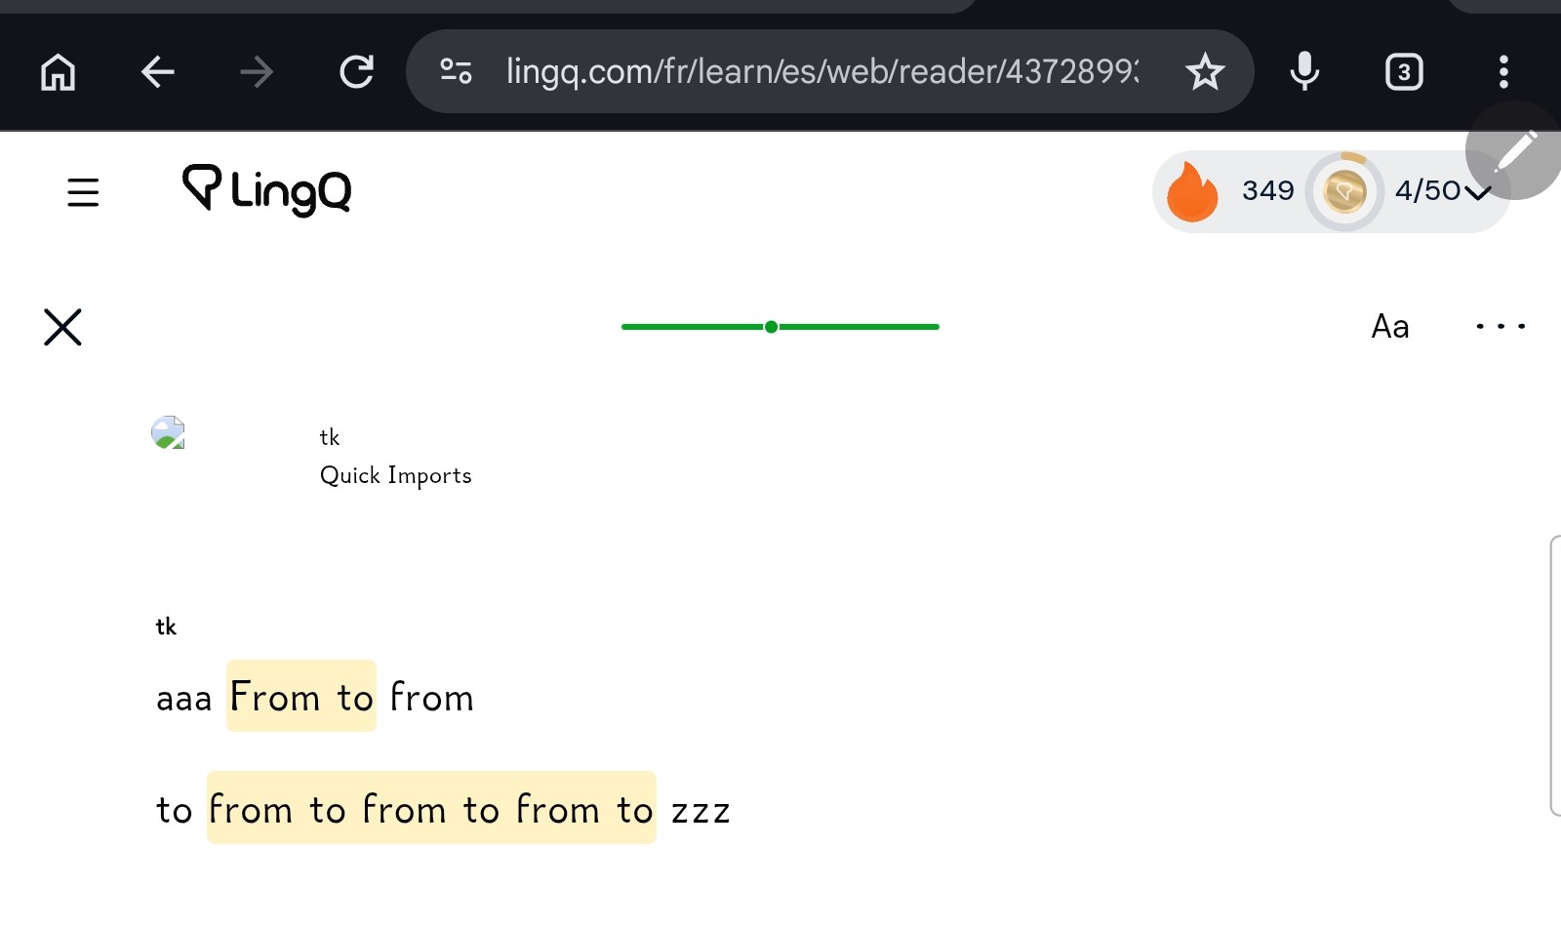Image resolution: width=1561 pixels, height=928 pixels.
Task: Open the reader three-dot options menu
Action: pos(1500,326)
